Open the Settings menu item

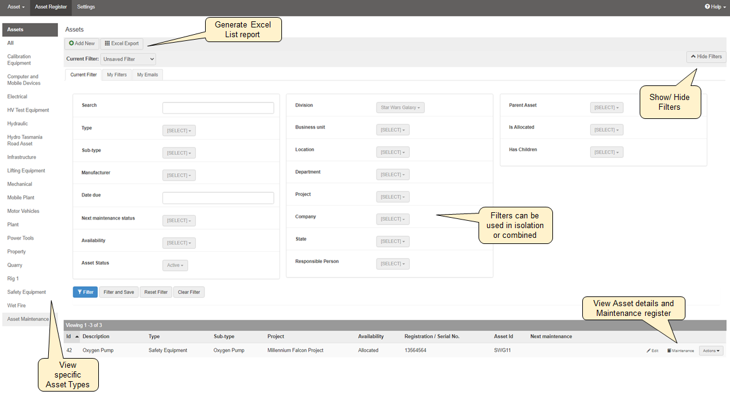[x=86, y=7]
